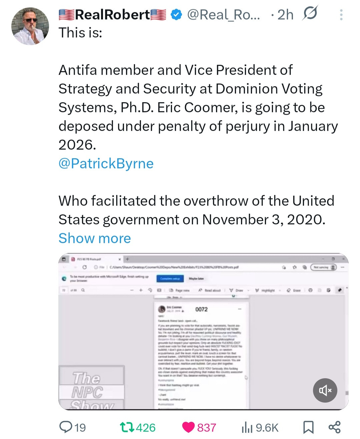Tap the Grok slashed-circle icon
This screenshot has width=360, height=439.
point(310,14)
